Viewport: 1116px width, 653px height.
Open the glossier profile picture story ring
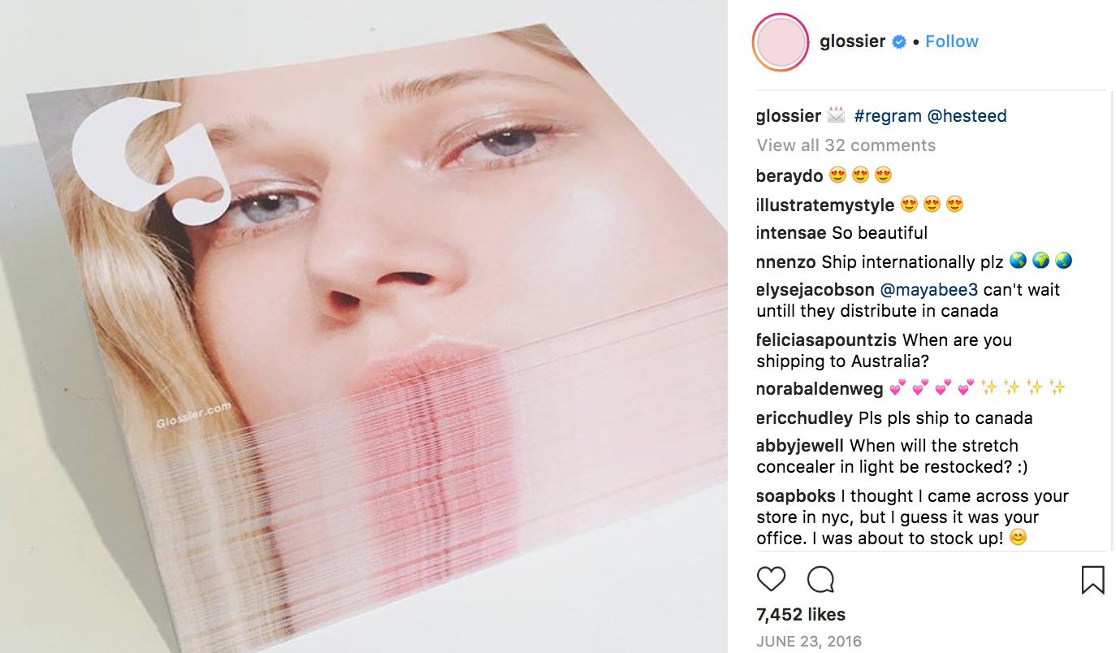tap(781, 41)
